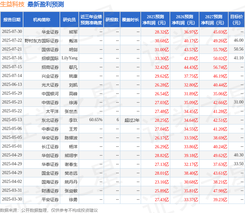245x213 pixels.
Task: Click the 报告日期 column header
Action: tap(12, 19)
